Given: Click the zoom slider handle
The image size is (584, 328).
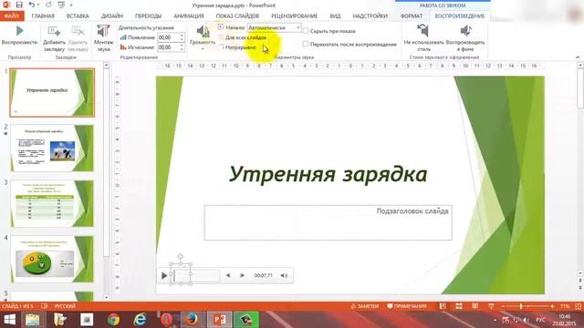Looking at the screenshot, I should [521, 306].
